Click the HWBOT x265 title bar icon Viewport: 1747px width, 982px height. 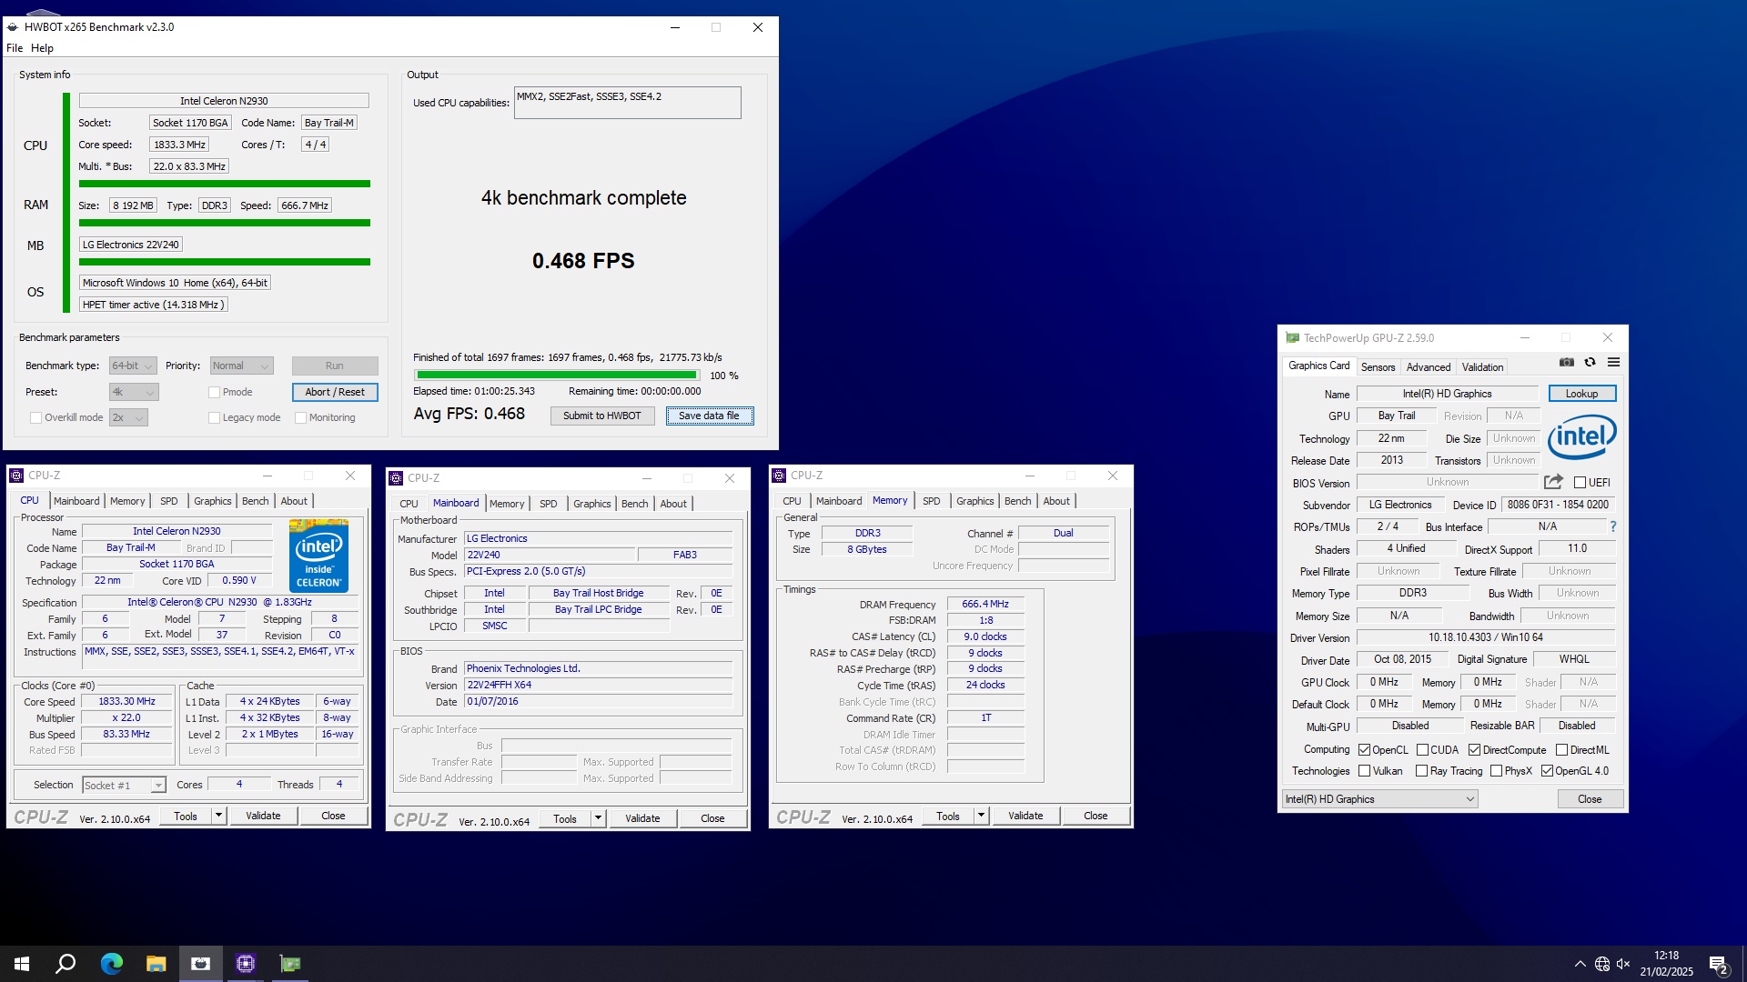point(13,27)
